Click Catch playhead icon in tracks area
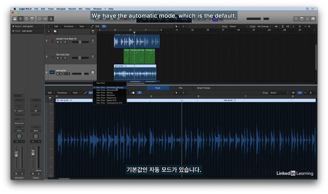This screenshot has width=328, height=194. click(104, 26)
